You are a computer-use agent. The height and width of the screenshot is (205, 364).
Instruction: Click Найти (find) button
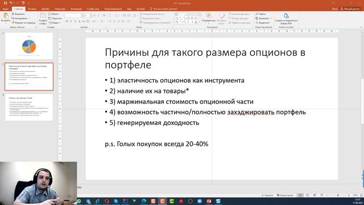[x=260, y=14]
